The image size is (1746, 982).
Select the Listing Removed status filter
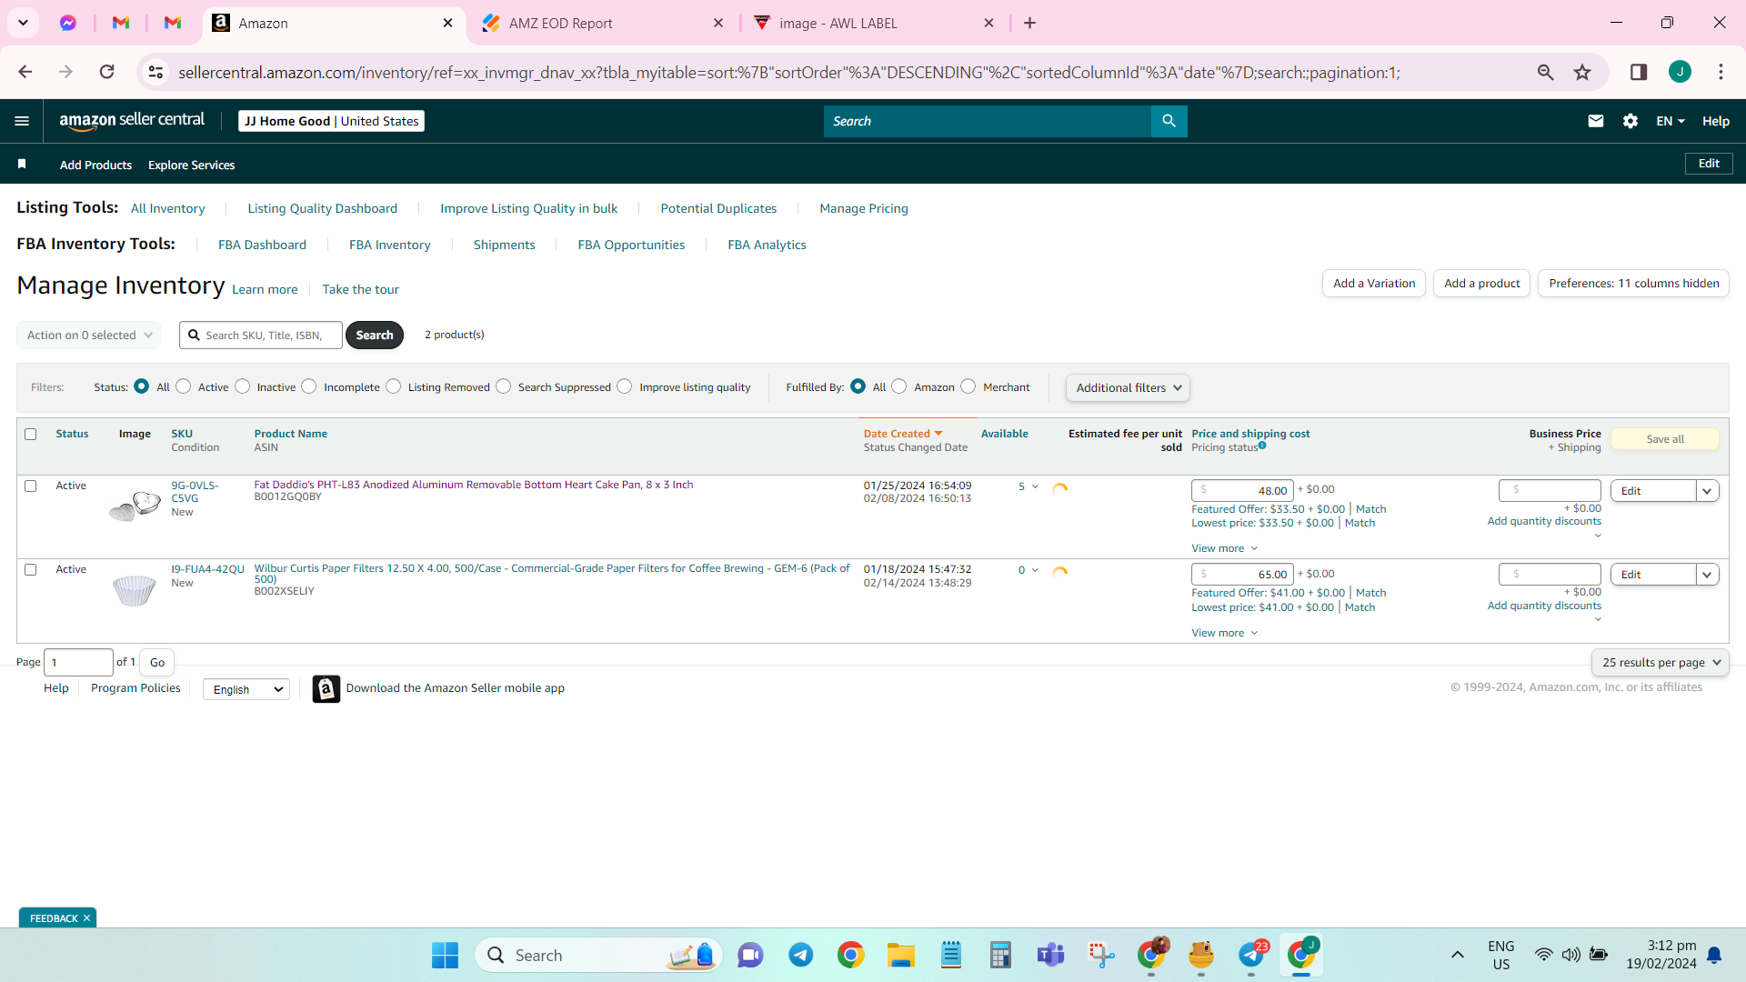393,386
